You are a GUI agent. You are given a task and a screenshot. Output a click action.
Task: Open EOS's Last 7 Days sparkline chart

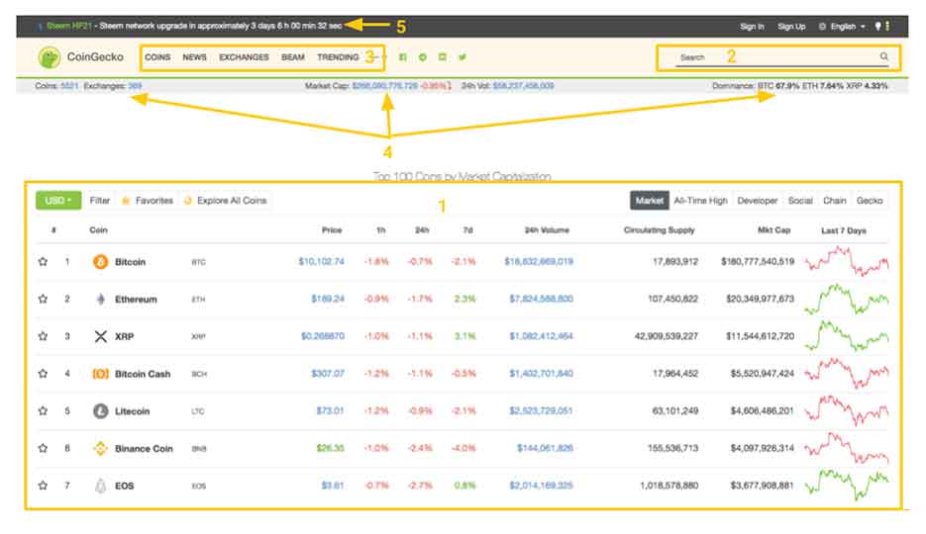pos(846,486)
